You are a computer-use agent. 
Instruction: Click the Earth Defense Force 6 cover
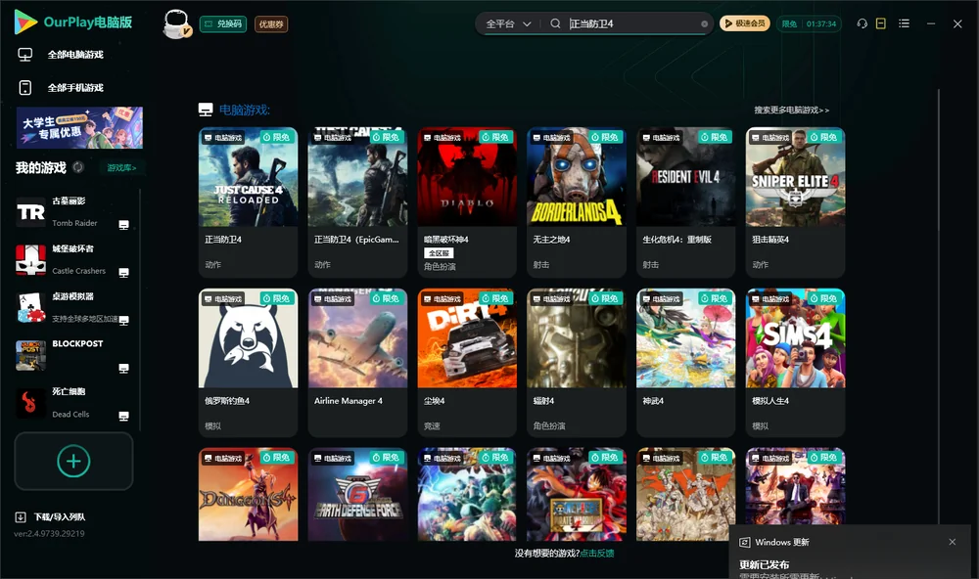(357, 495)
